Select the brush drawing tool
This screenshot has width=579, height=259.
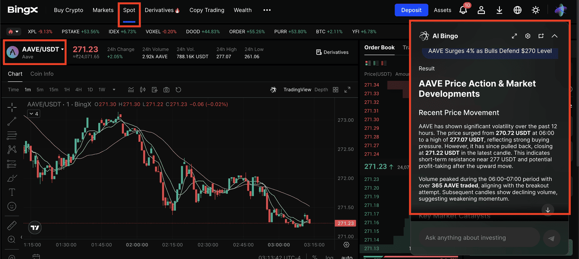pos(12,178)
